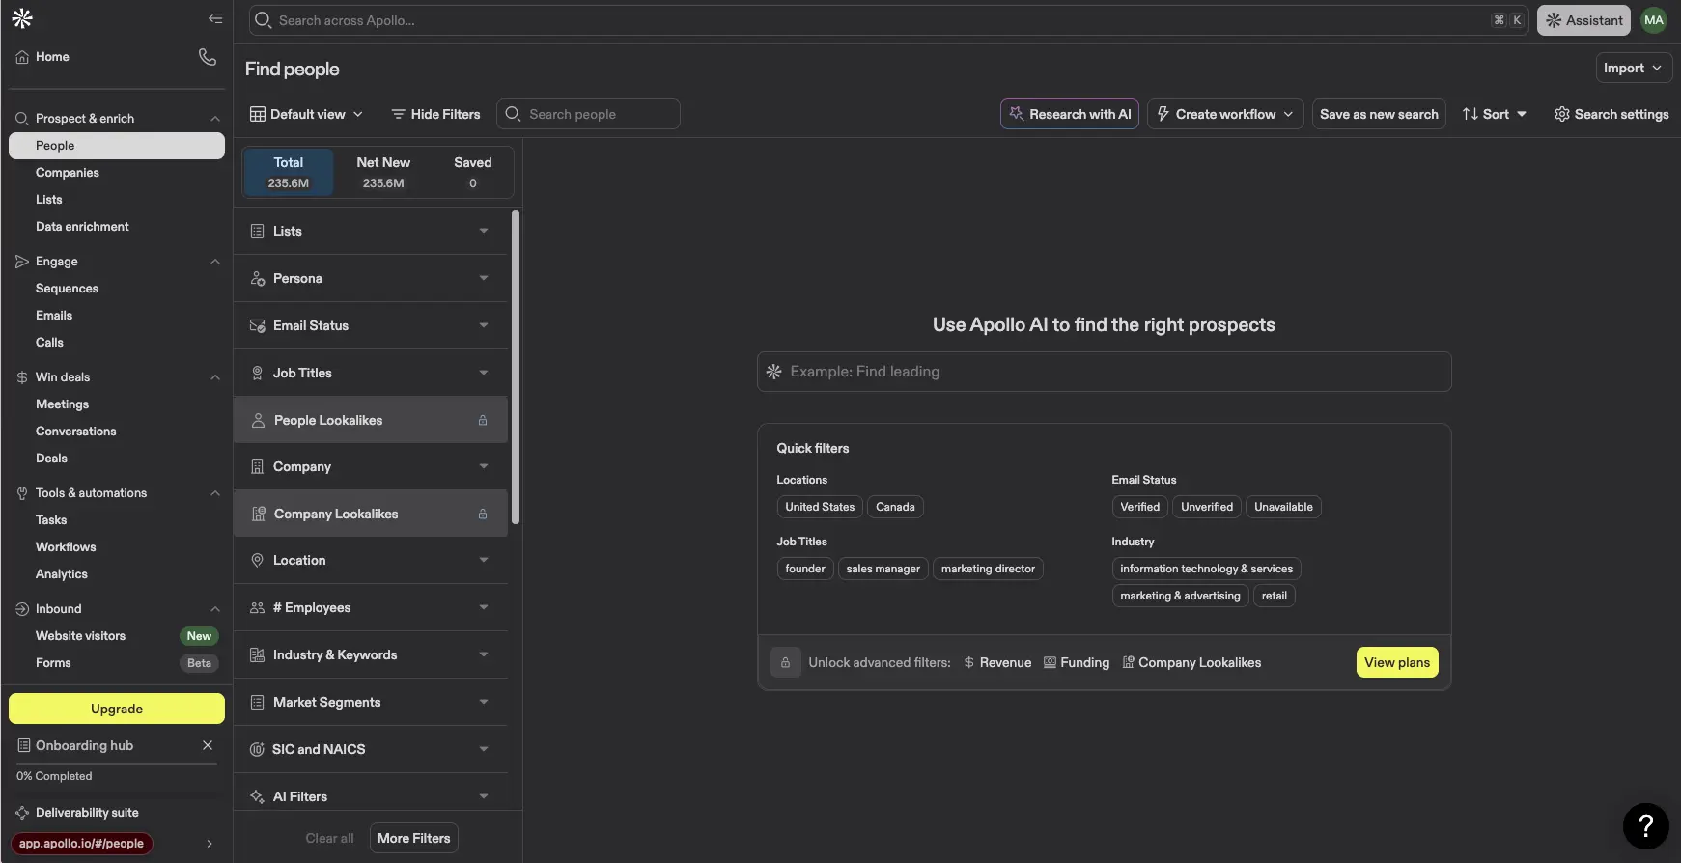The width and height of the screenshot is (1681, 863).
Task: Click the Create workflow lightning icon
Action: pos(1163,114)
